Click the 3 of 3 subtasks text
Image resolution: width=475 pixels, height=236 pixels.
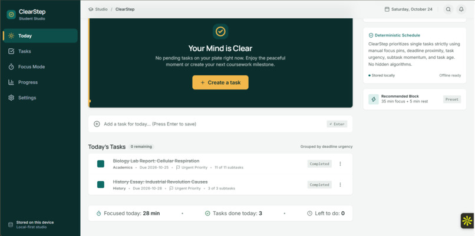(222, 188)
